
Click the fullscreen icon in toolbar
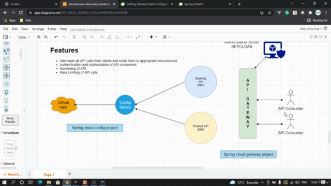[316, 37]
